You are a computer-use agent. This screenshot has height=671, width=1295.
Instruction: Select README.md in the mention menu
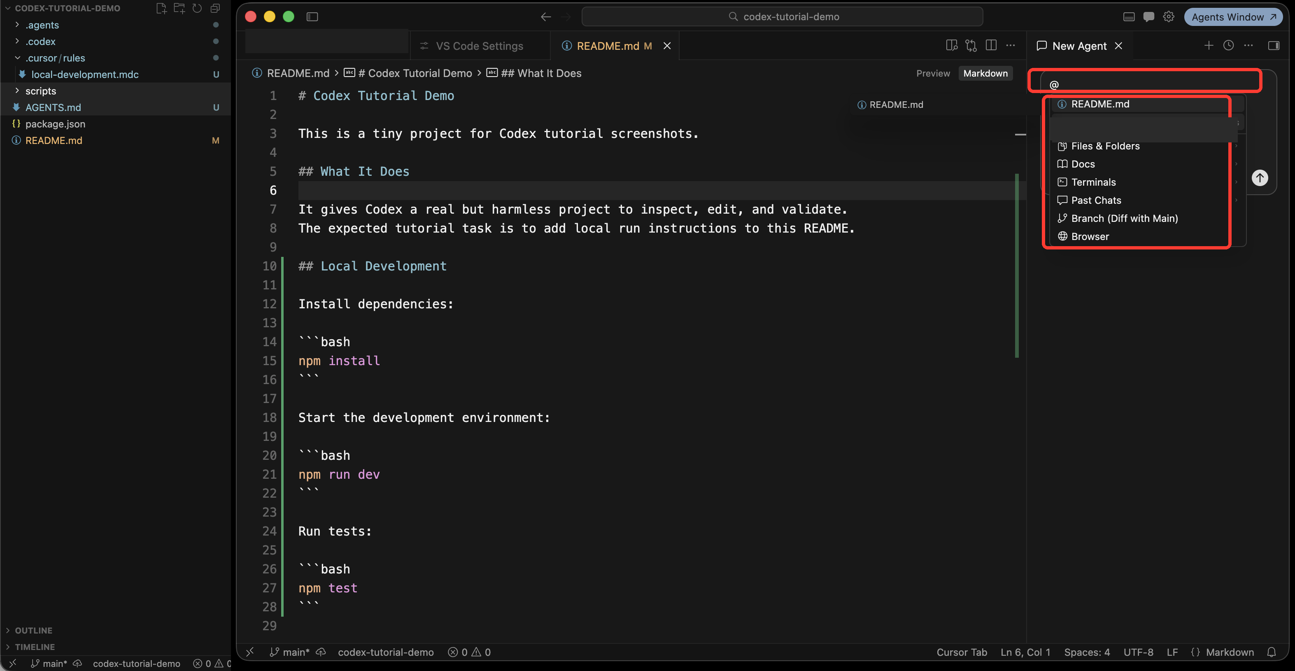click(x=1147, y=104)
